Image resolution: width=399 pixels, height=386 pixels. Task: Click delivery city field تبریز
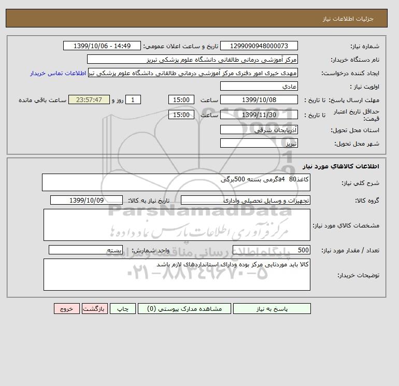[x=259, y=143]
